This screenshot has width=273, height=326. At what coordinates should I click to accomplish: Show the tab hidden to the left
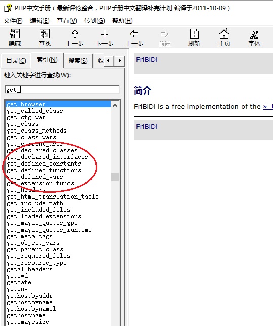click(109, 61)
